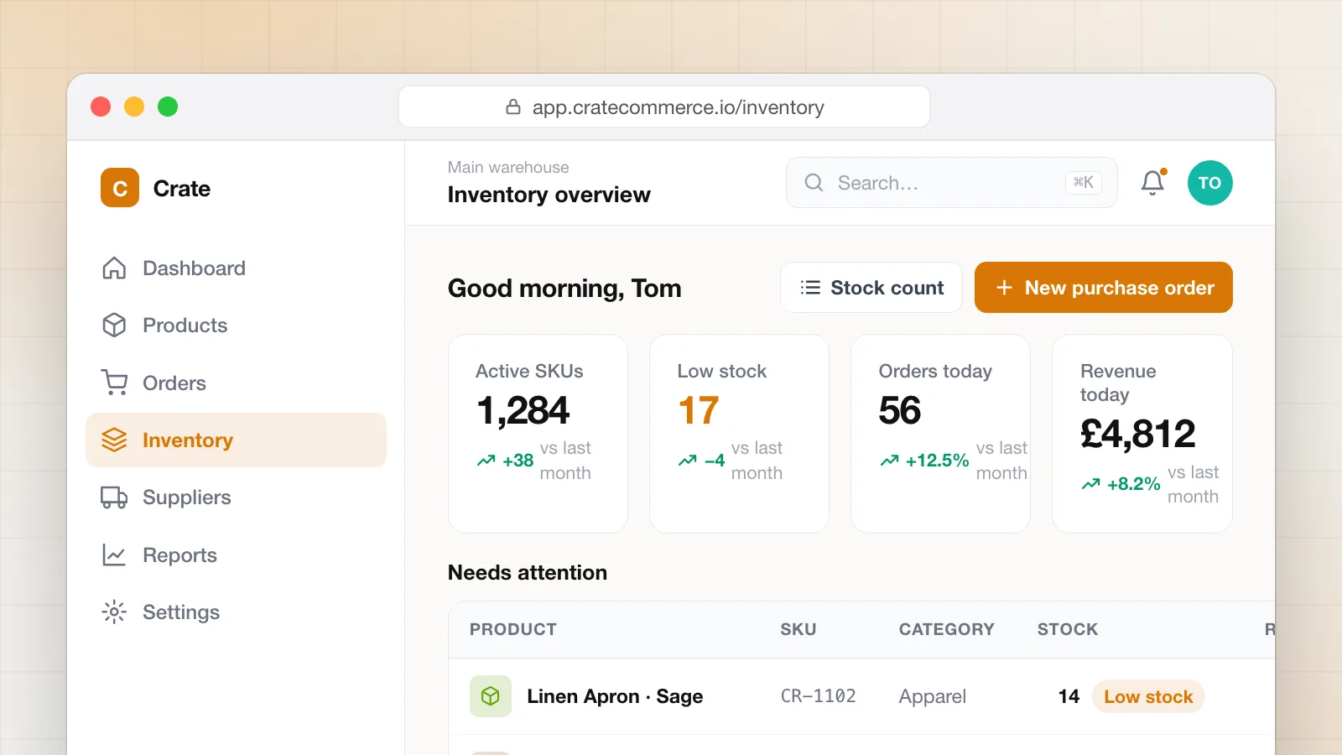Click the Products box icon
Image resolution: width=1342 pixels, height=755 pixels.
(114, 325)
